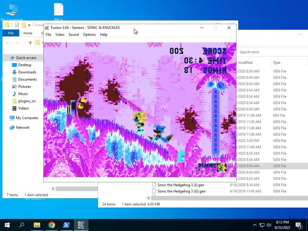Viewport: 308px width, 231px height.
Task: Click the folder icon in address bar
Action: (x=38, y=42)
